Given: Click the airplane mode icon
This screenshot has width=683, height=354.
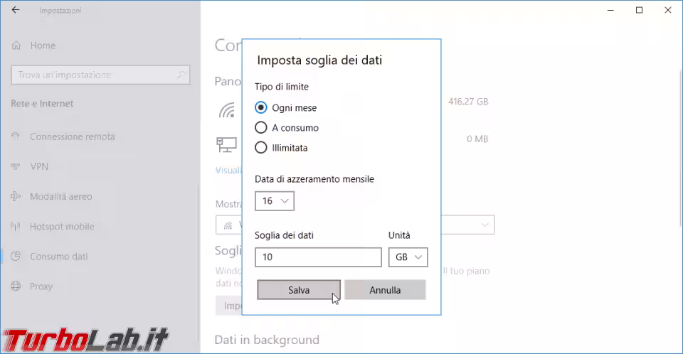Looking at the screenshot, I should point(16,196).
